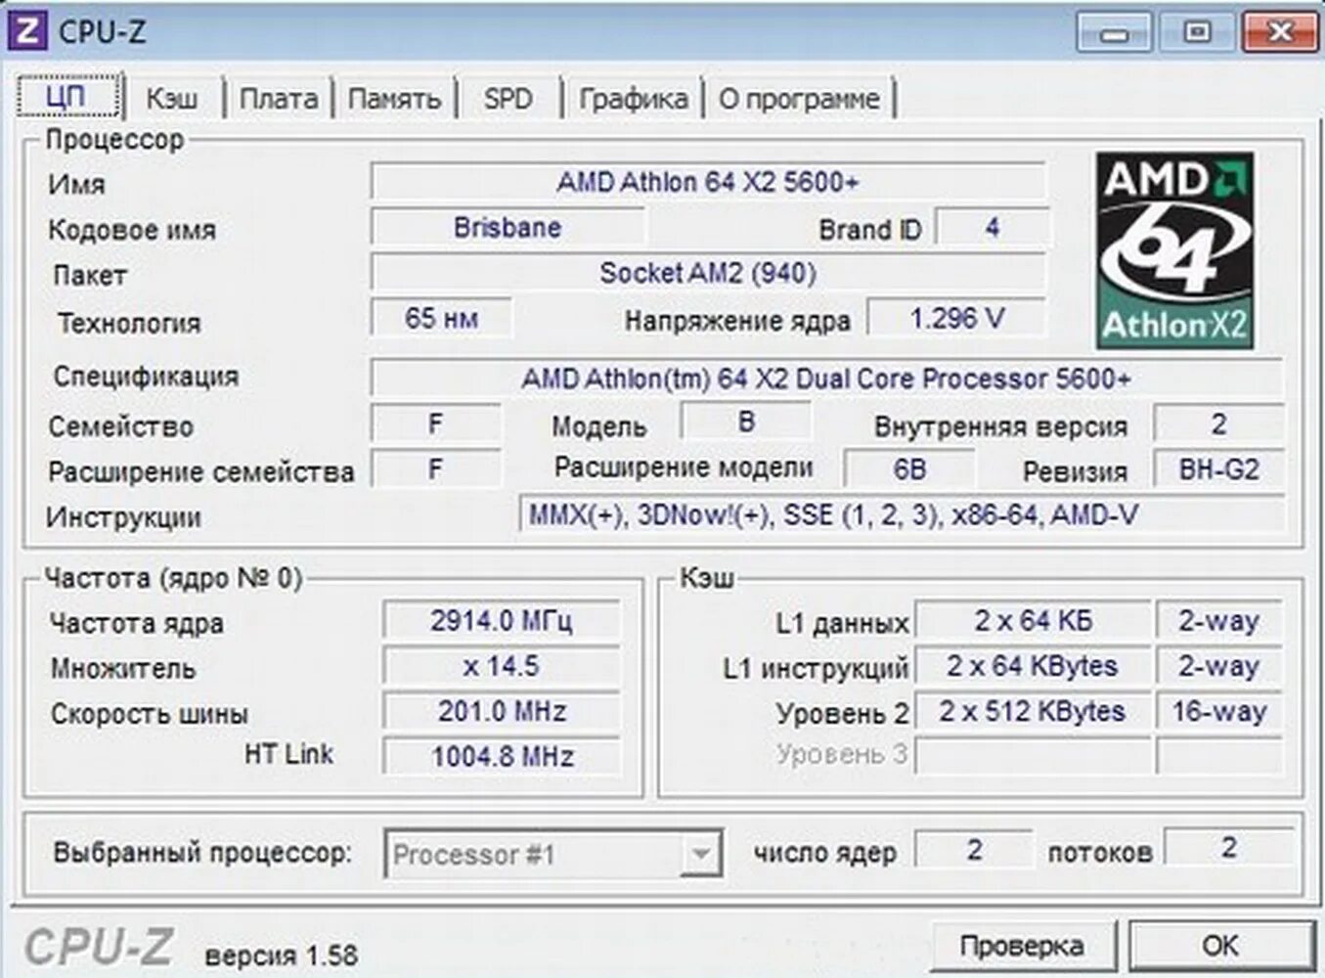Click the Ревизия value BH-G2

(x=1218, y=469)
